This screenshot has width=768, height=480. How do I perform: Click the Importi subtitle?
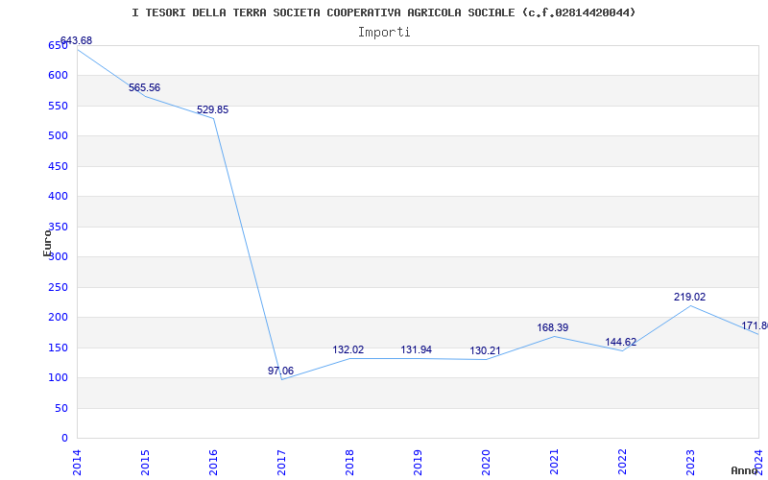pyautogui.click(x=384, y=33)
